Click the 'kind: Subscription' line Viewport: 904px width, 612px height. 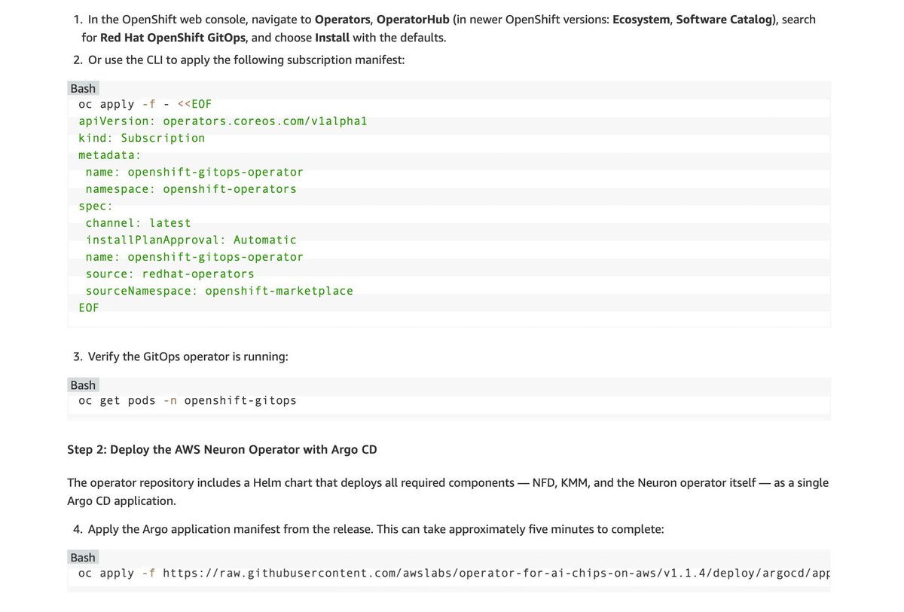click(142, 138)
